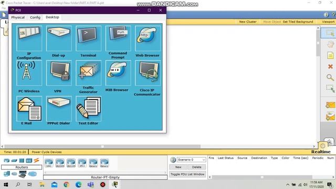Open IP Configuration on PC0 desktop
This screenshot has height=189, width=336.
(x=29, y=38)
